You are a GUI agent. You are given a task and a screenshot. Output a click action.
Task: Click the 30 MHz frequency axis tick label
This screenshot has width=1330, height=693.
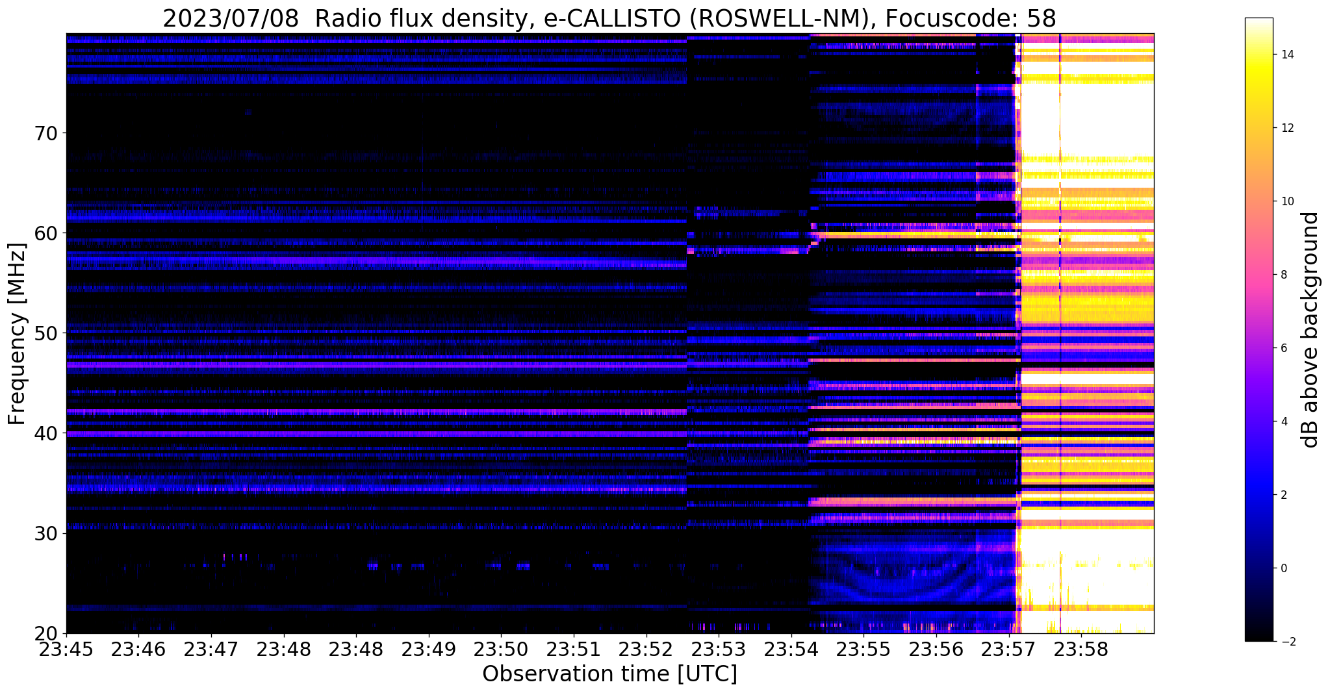[45, 533]
